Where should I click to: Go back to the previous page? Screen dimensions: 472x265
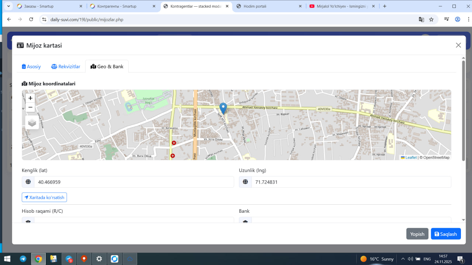(x=9, y=20)
